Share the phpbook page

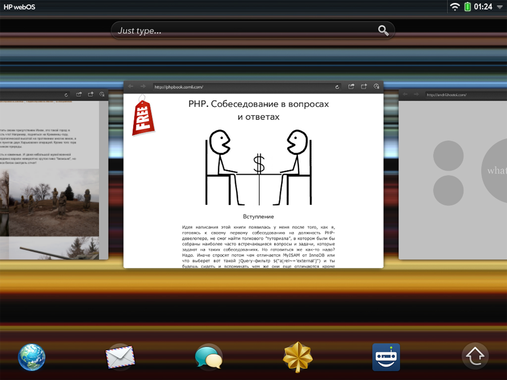click(x=351, y=86)
